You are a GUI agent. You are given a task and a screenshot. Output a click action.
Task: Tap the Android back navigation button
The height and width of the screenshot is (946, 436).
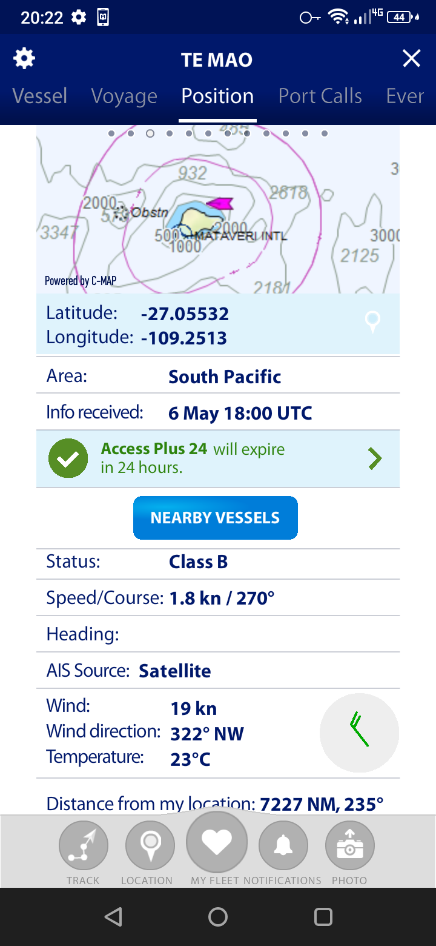click(113, 916)
